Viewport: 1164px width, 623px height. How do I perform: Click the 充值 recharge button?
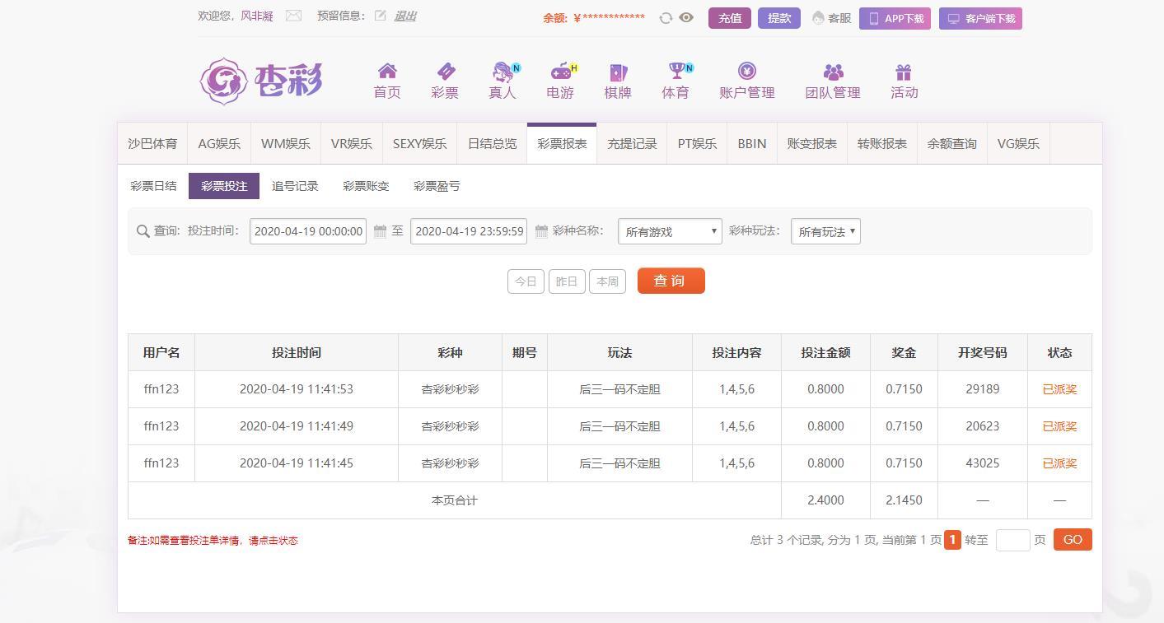click(729, 18)
